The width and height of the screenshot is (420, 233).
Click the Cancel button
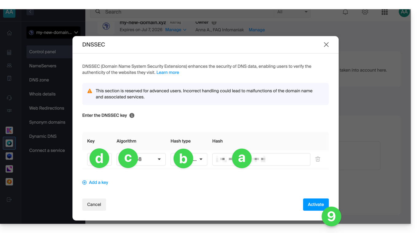(x=94, y=204)
